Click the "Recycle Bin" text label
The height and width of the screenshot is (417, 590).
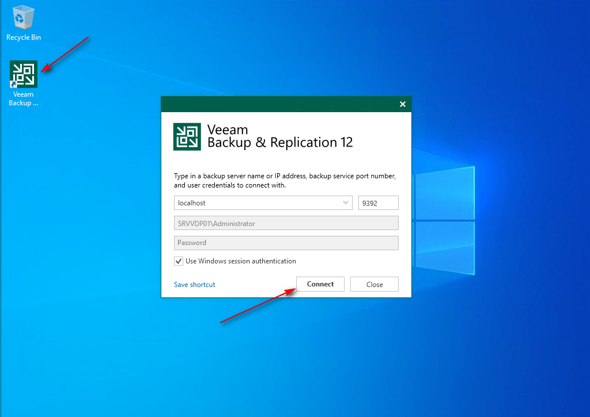[x=24, y=37]
